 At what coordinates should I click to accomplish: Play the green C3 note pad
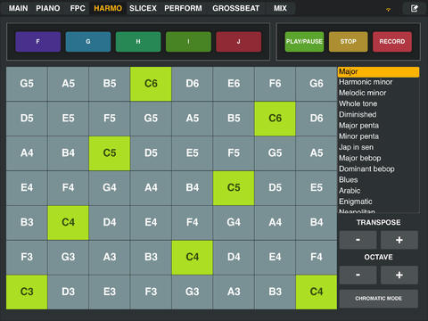pos(27,292)
